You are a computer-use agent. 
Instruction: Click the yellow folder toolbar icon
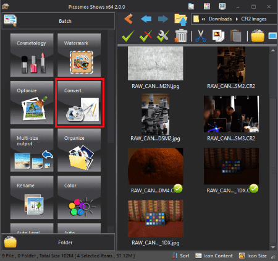(258, 36)
